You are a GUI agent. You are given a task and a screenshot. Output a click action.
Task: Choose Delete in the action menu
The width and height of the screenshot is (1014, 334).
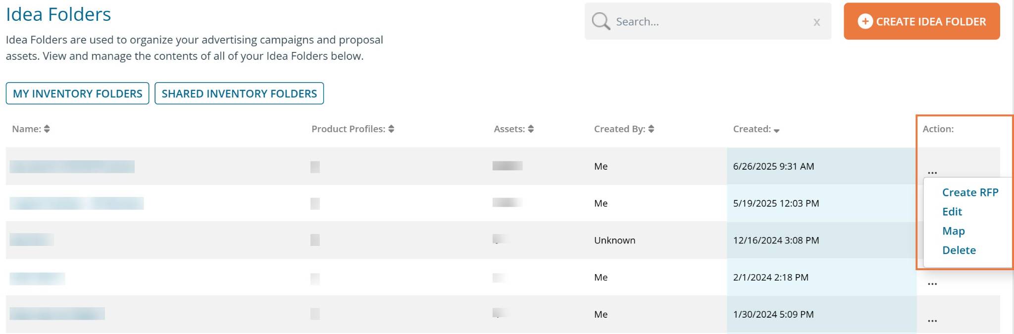[959, 250]
